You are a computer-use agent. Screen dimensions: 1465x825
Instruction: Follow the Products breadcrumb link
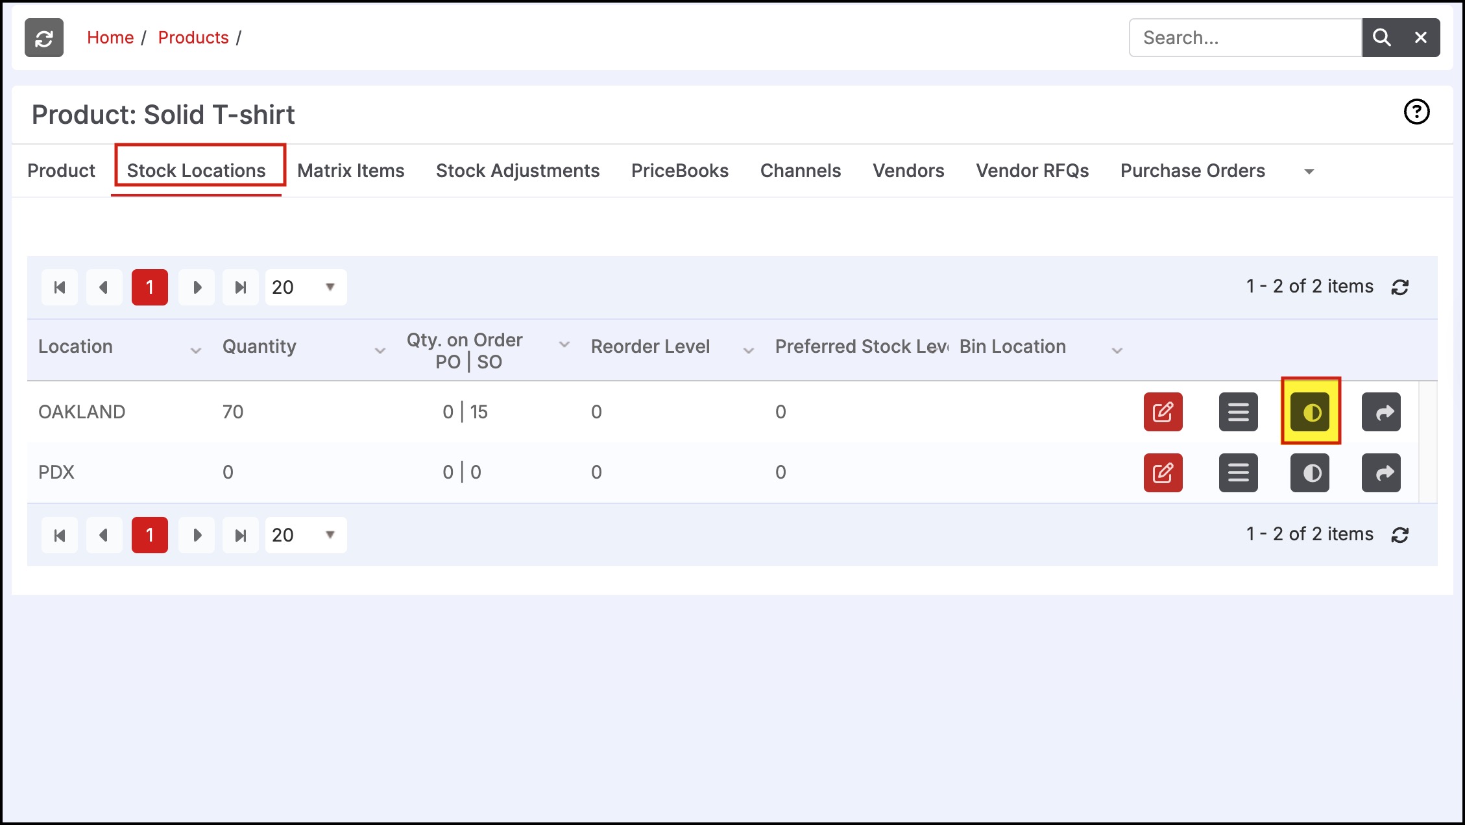(193, 38)
